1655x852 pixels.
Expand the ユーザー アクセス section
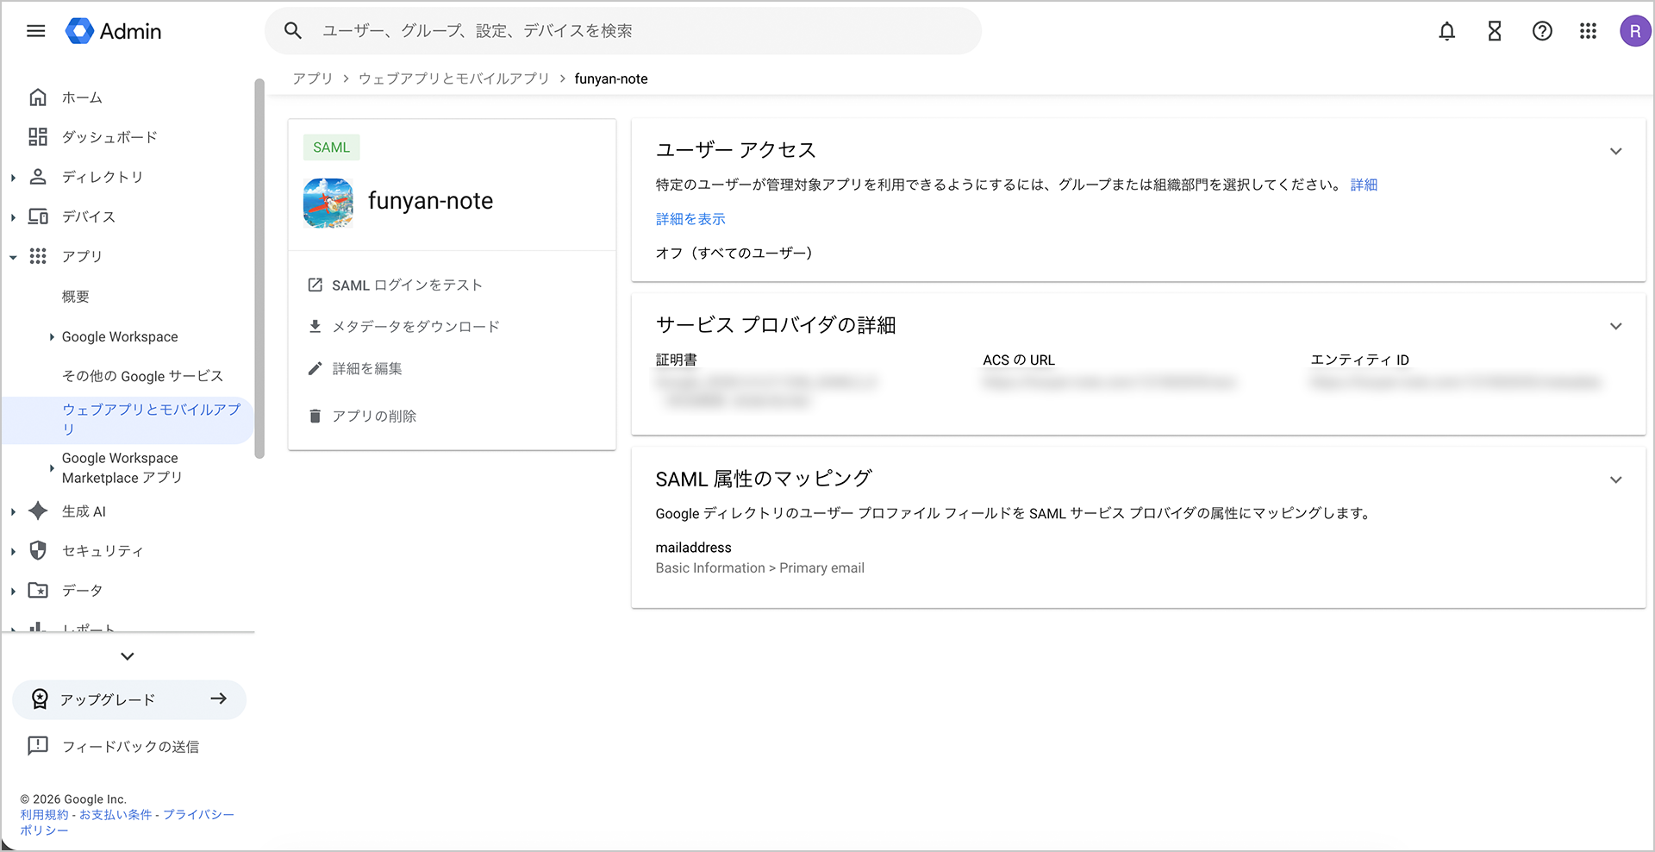(x=1615, y=152)
